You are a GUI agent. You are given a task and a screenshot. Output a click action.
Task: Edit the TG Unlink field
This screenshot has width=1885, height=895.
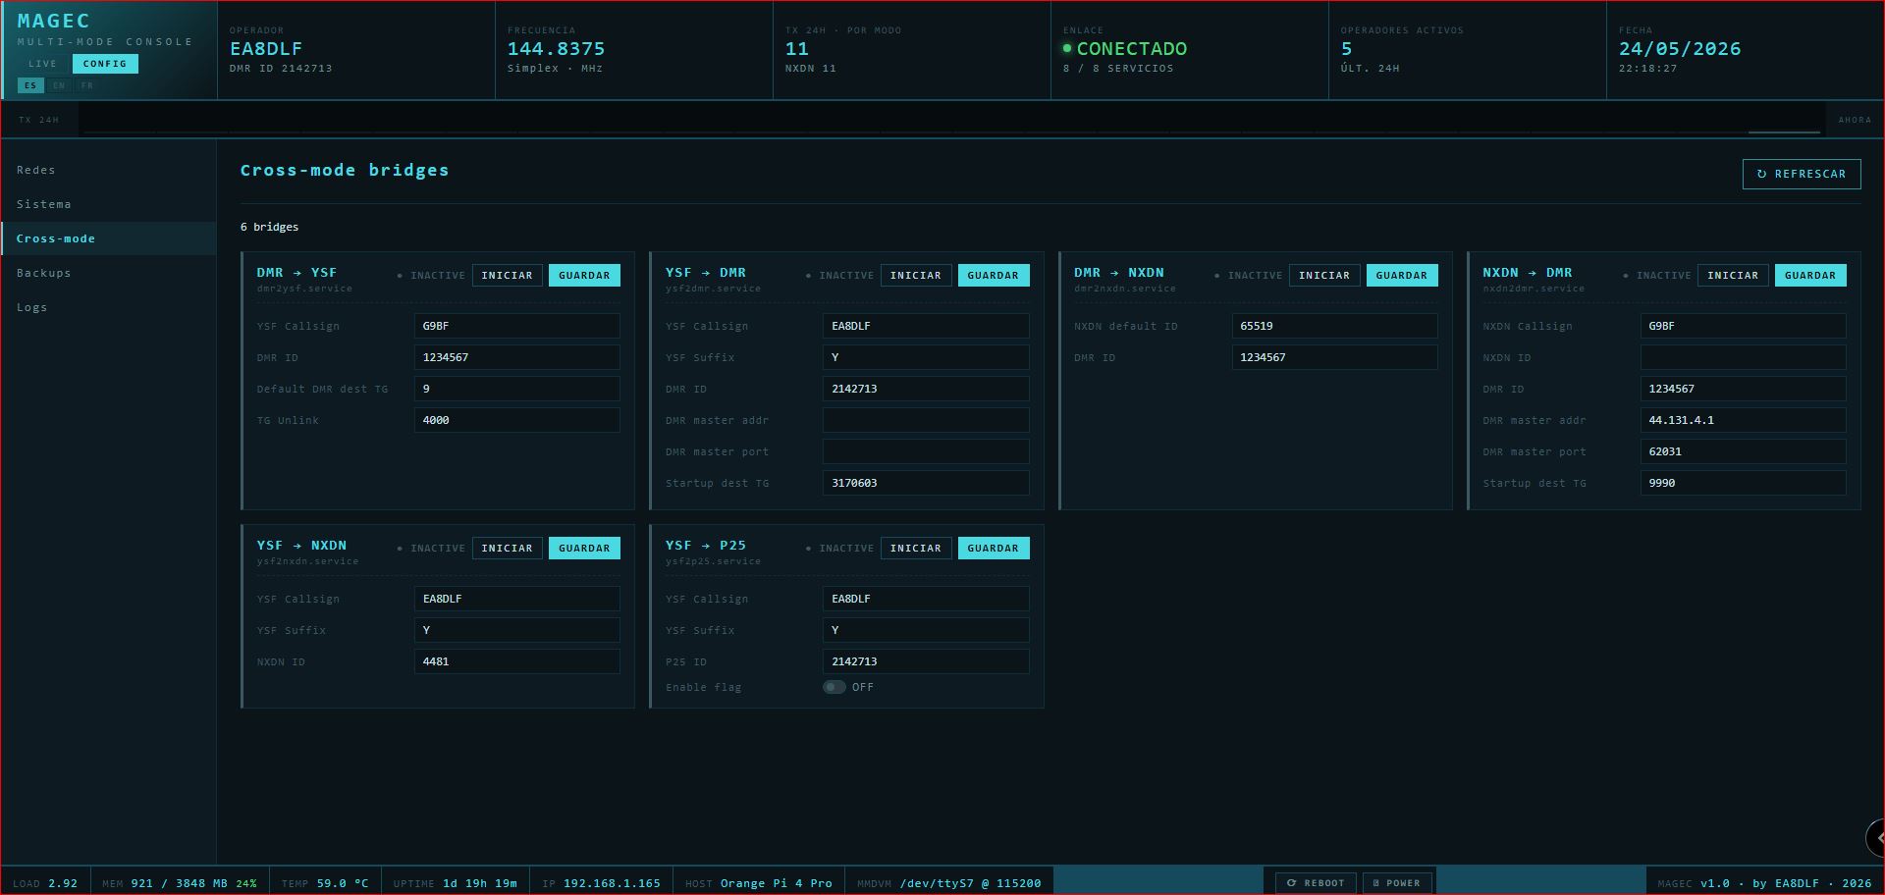point(516,420)
